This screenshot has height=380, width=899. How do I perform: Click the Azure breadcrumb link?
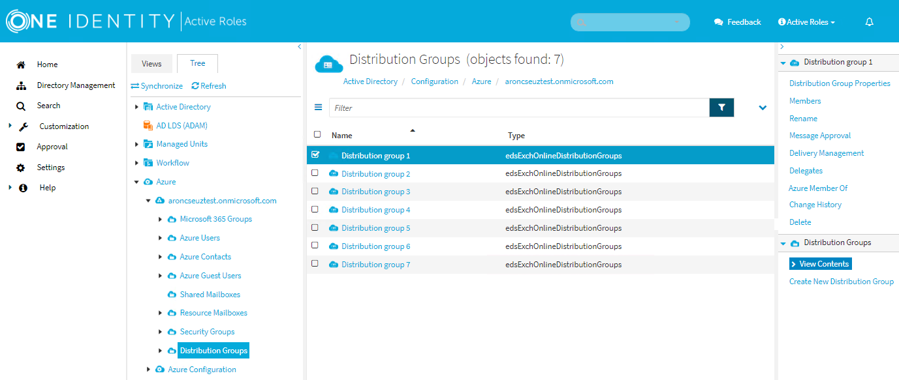[x=481, y=81]
